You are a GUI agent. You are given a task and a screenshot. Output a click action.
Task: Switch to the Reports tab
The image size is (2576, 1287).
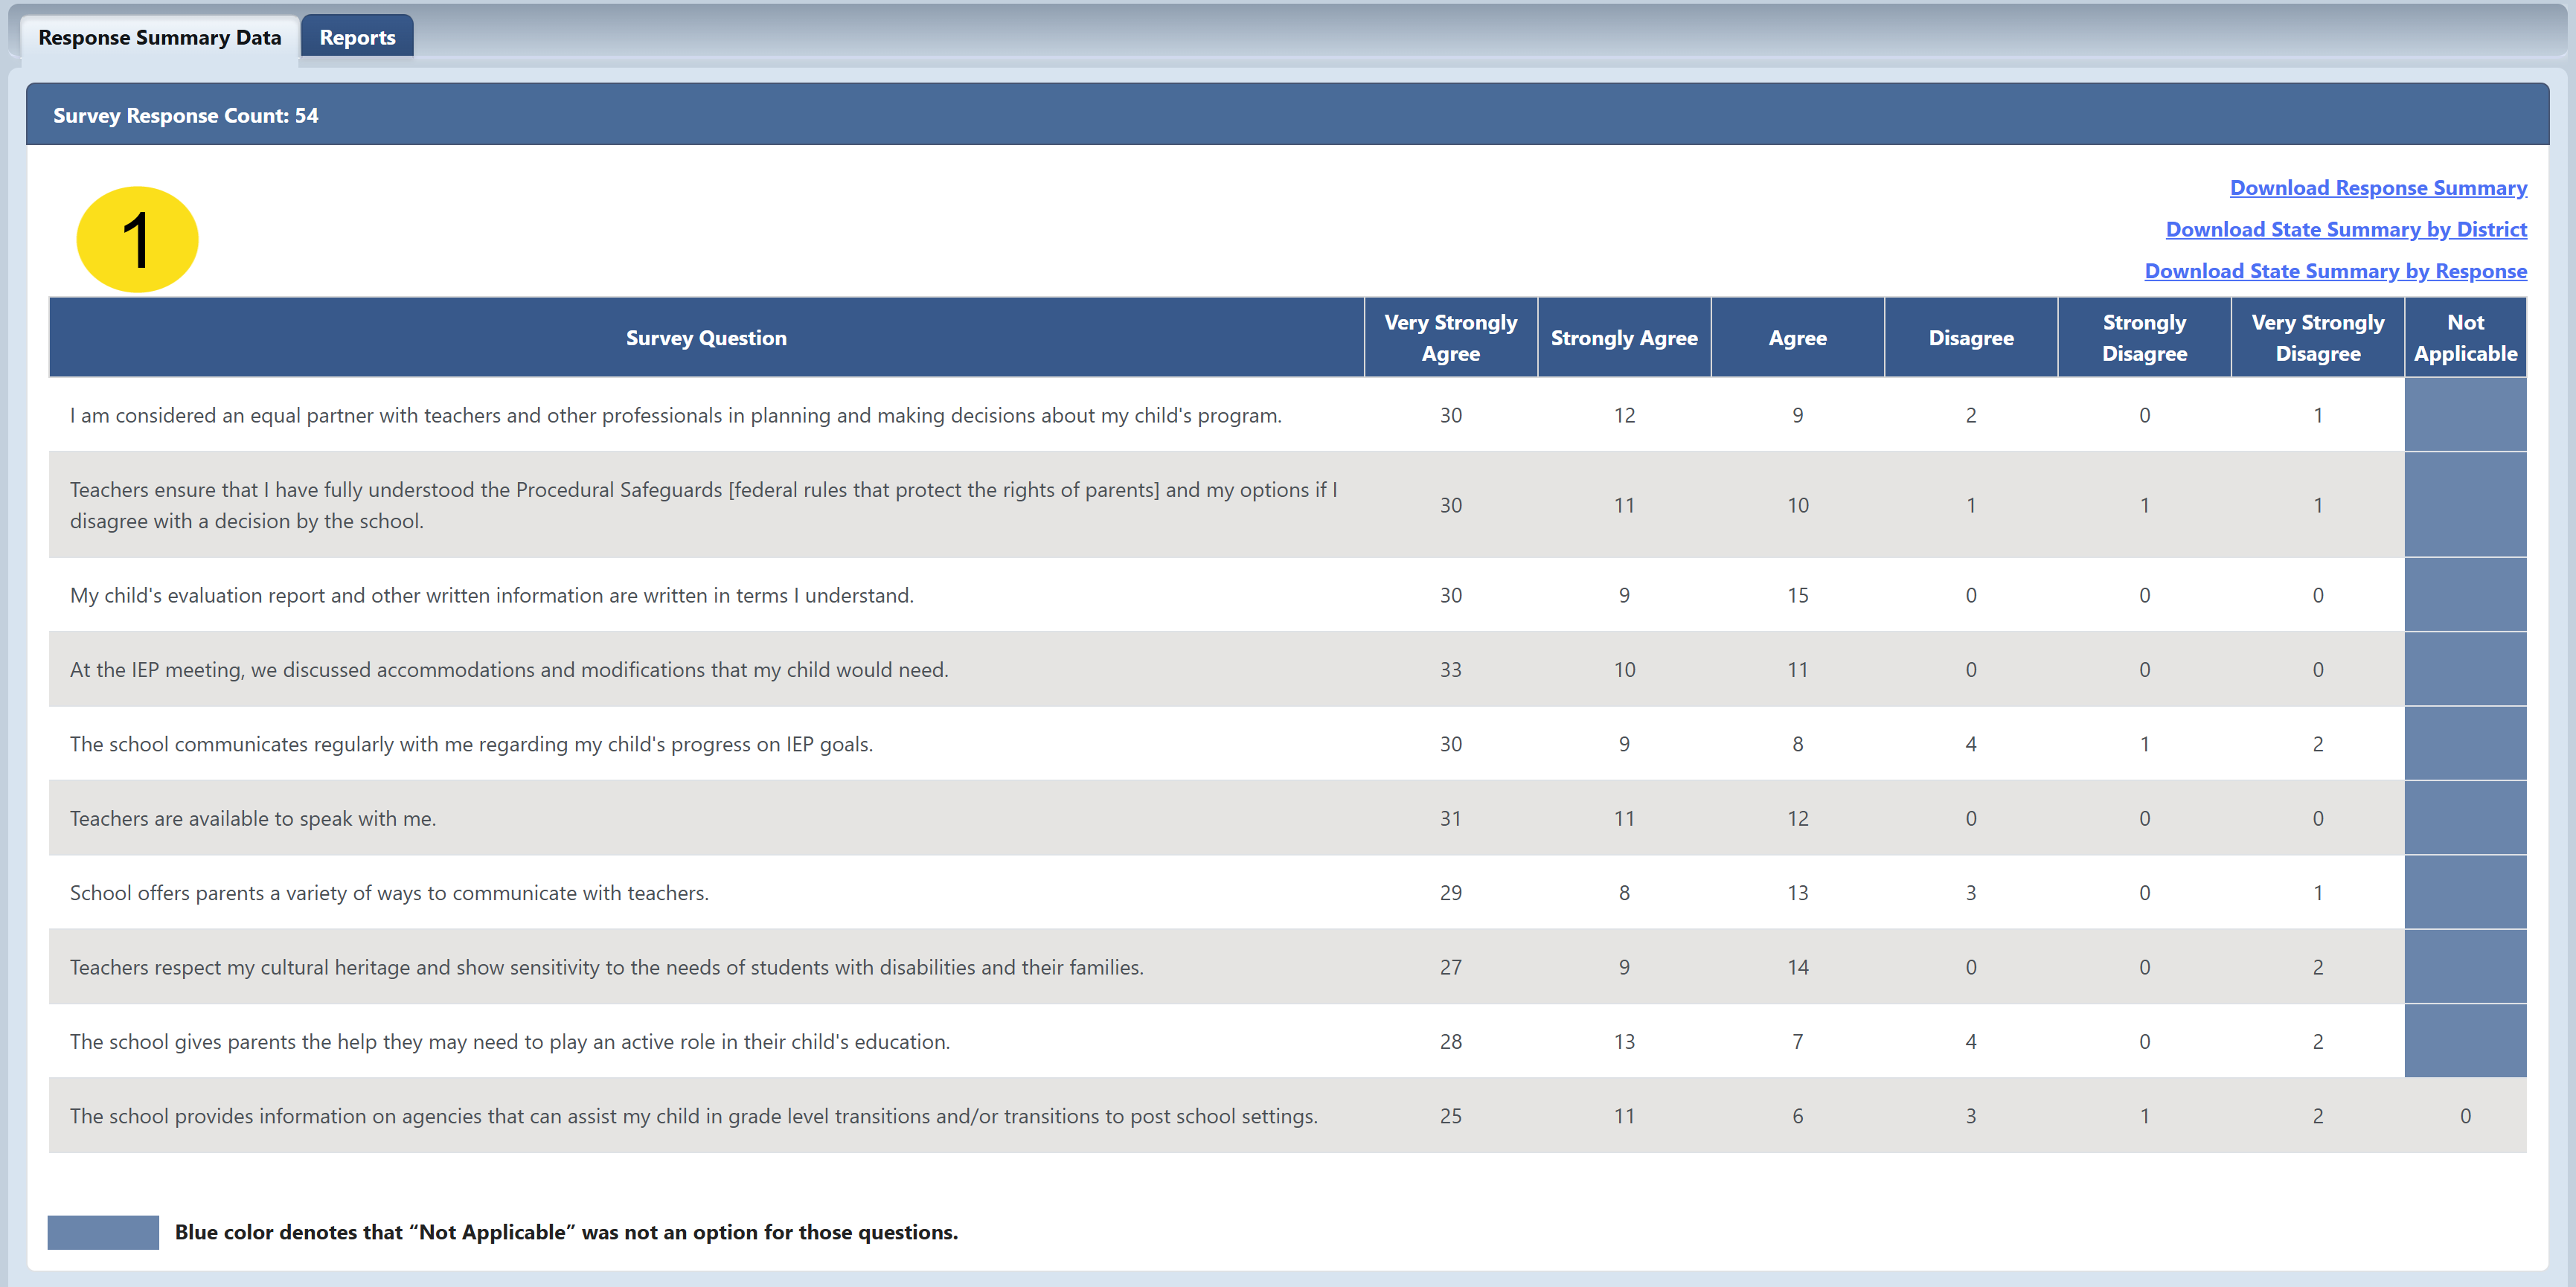357,38
